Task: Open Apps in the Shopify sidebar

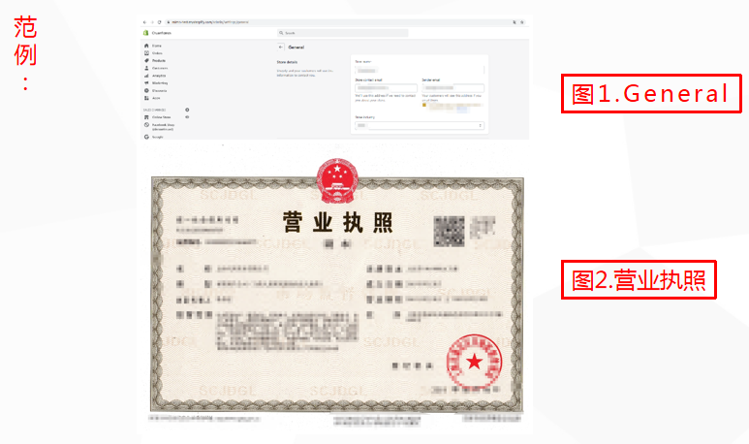Action: click(x=152, y=98)
